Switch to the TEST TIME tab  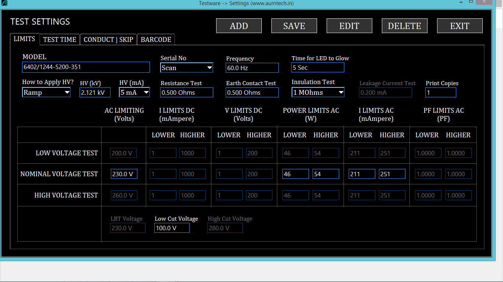click(60, 40)
